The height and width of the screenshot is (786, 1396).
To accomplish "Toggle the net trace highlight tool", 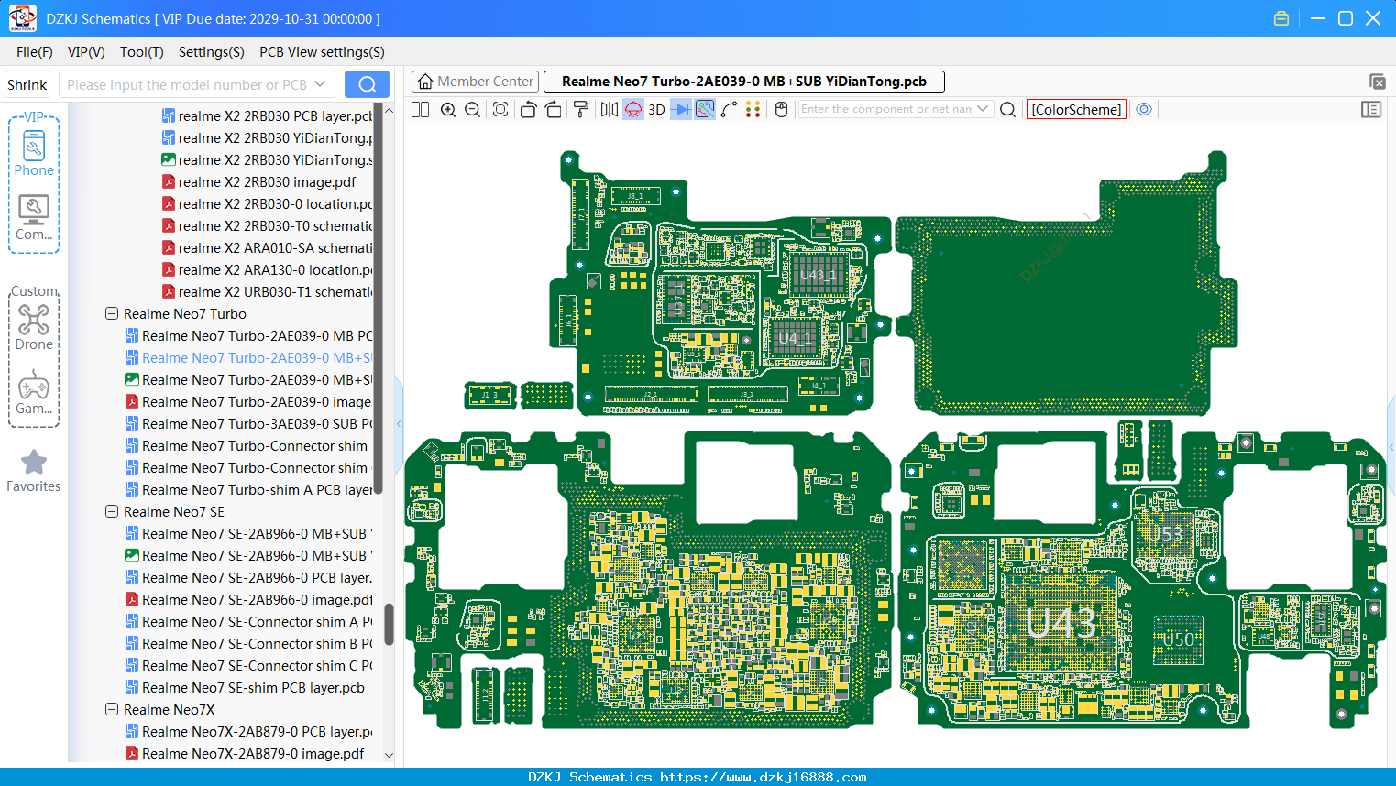I will pyautogui.click(x=705, y=109).
